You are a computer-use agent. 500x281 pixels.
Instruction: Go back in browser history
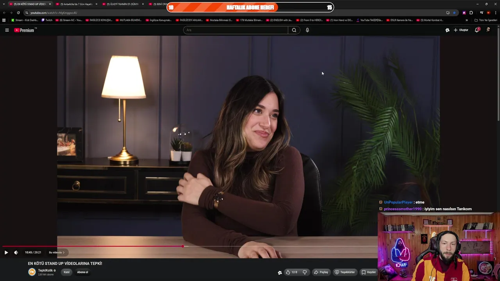[4, 12]
